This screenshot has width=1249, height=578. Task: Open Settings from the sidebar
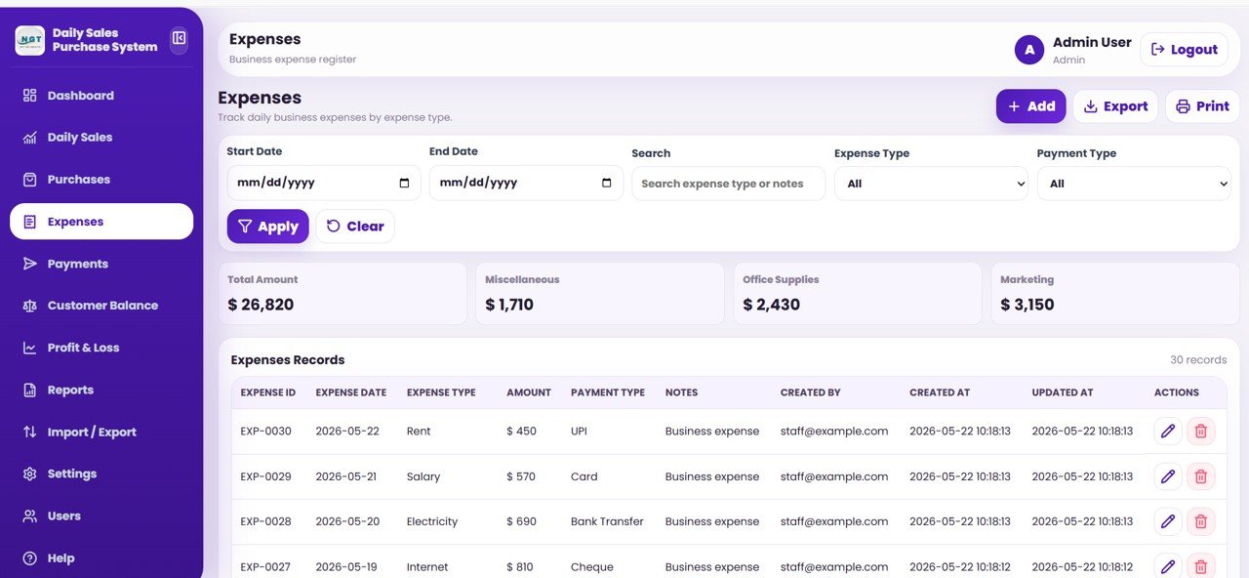(101, 474)
